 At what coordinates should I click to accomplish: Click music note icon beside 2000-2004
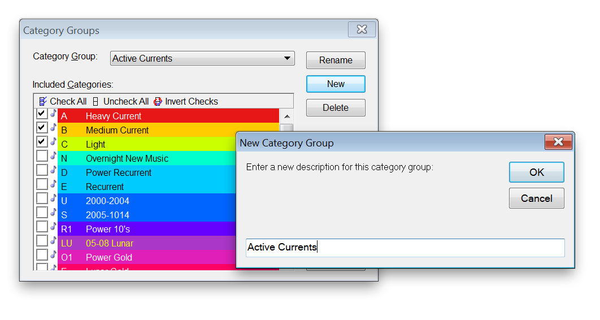(x=53, y=198)
